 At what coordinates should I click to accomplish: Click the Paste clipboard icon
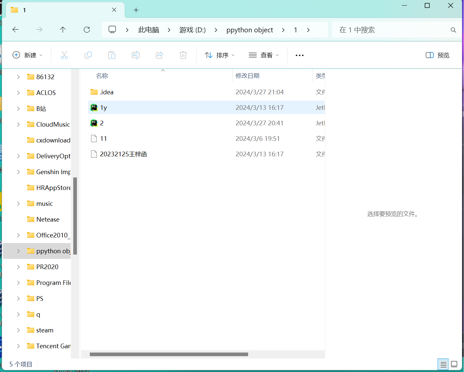(x=112, y=55)
